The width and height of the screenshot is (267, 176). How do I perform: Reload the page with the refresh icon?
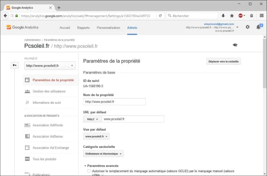(160, 16)
